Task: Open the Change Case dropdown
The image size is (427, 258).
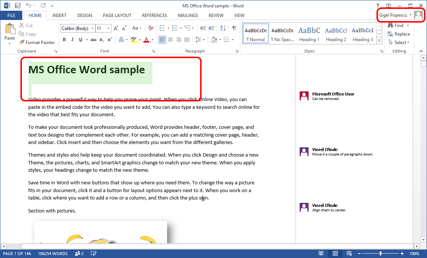Action: (137, 28)
